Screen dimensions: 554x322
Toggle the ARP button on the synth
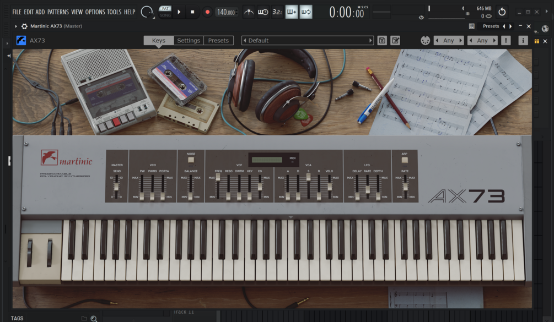coord(405,160)
